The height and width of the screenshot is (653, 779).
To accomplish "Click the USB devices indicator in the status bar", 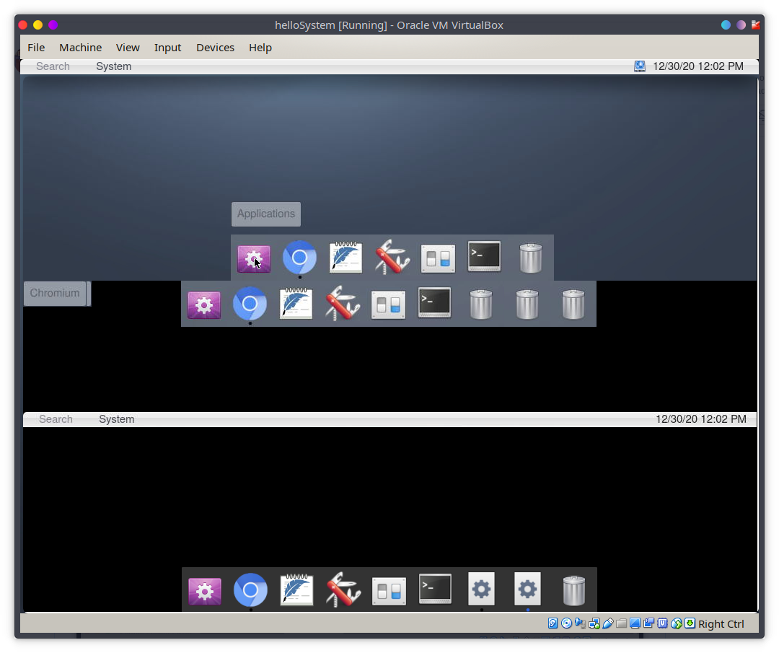I will click(x=607, y=623).
